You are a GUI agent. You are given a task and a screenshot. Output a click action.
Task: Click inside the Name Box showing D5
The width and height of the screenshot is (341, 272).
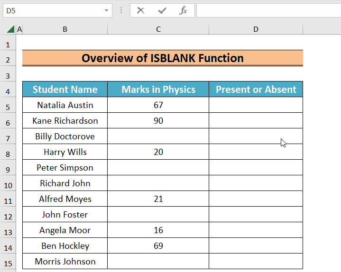[52, 10]
